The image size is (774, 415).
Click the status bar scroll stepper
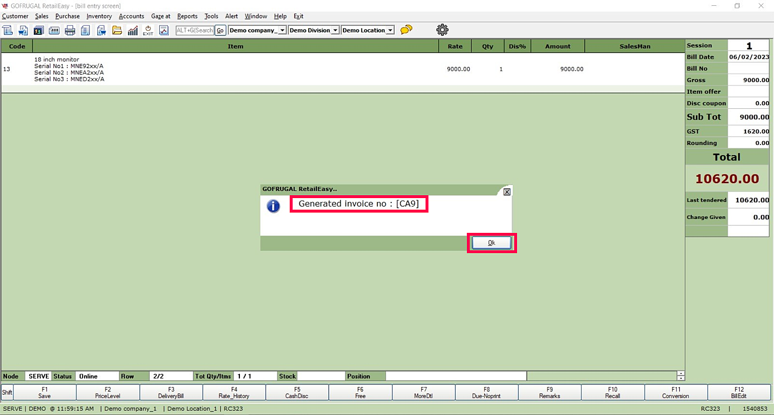(x=681, y=376)
